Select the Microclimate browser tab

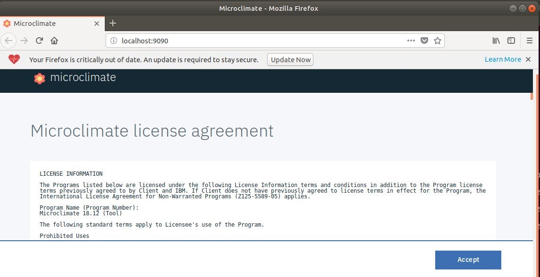(51, 24)
